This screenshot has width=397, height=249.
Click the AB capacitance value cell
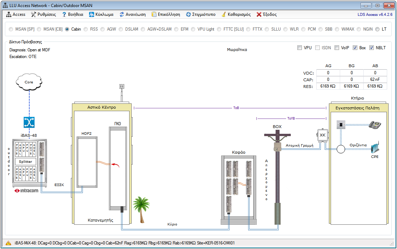pos(375,79)
